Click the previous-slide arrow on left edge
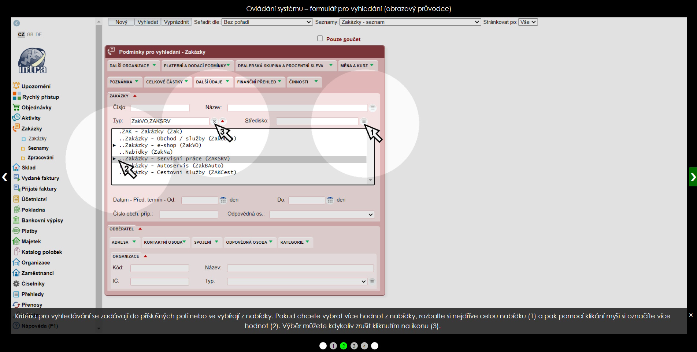This screenshot has width=697, height=352. point(5,177)
